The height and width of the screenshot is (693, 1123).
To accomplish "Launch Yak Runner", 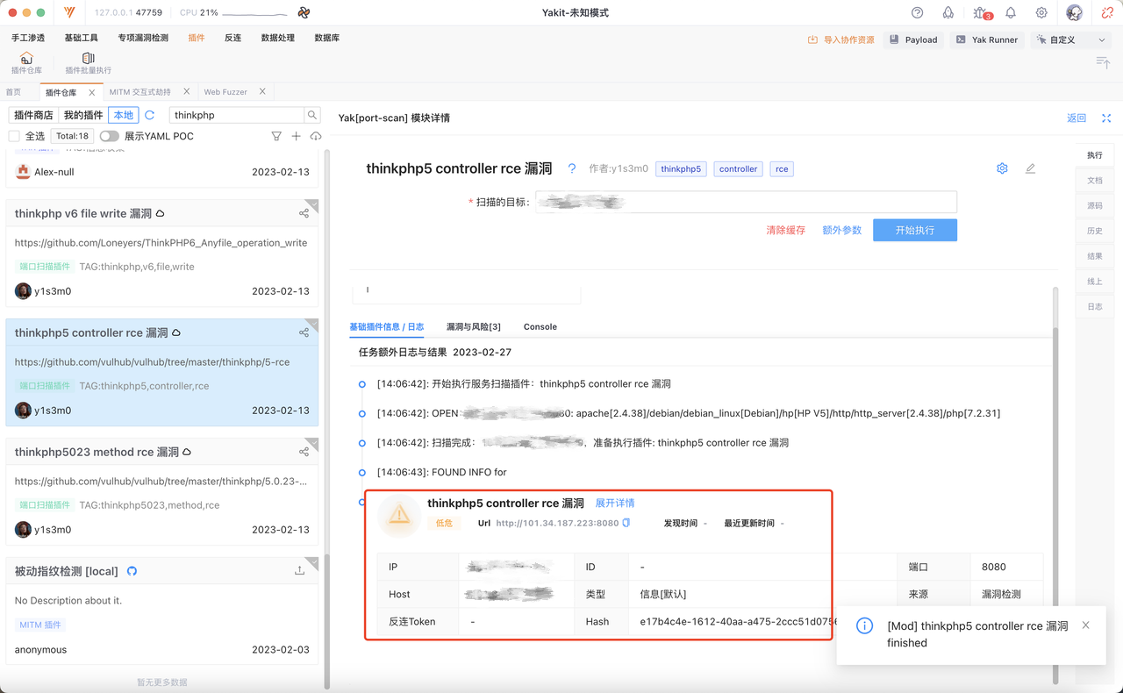I will [x=986, y=39].
